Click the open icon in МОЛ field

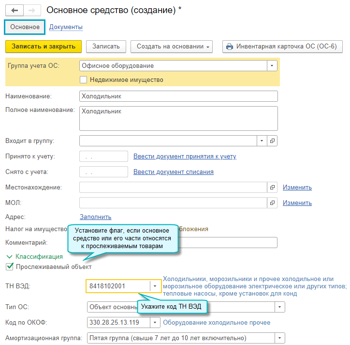[272, 203]
